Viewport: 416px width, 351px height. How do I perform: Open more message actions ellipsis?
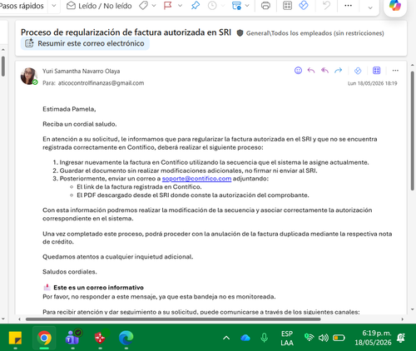[x=395, y=71]
